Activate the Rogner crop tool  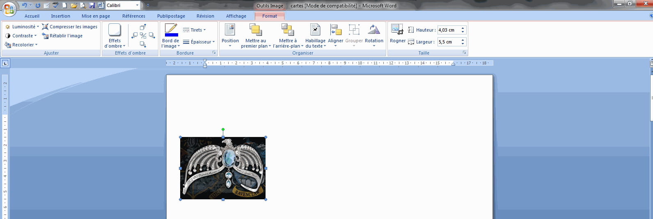[398, 33]
